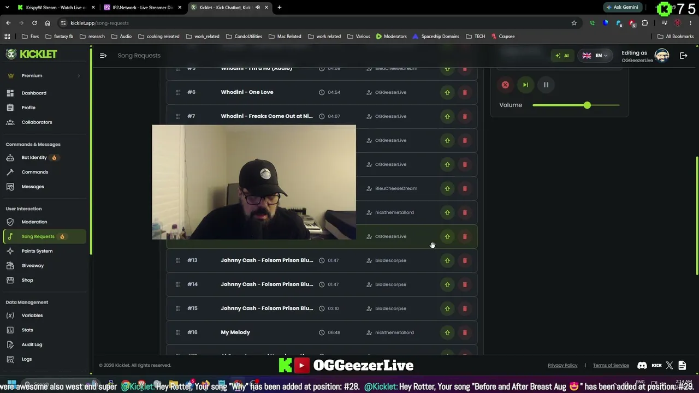699x393 pixels.
Task: Reload the page
Action: click(34, 23)
